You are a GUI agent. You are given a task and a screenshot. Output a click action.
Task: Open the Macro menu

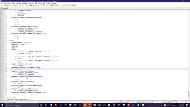40,3
